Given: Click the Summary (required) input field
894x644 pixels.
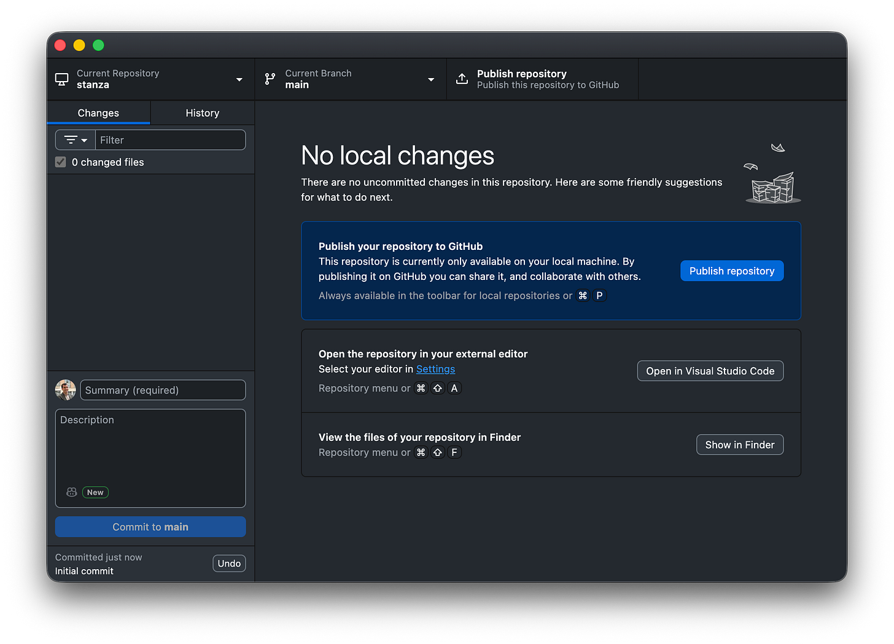Looking at the screenshot, I should [x=162, y=390].
